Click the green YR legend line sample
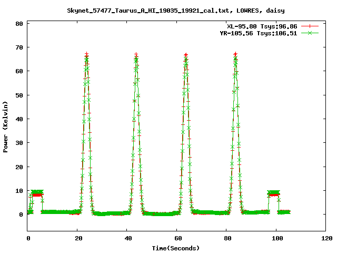 [x=310, y=33]
